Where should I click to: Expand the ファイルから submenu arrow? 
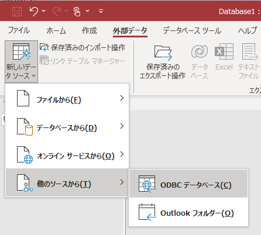coord(122,98)
